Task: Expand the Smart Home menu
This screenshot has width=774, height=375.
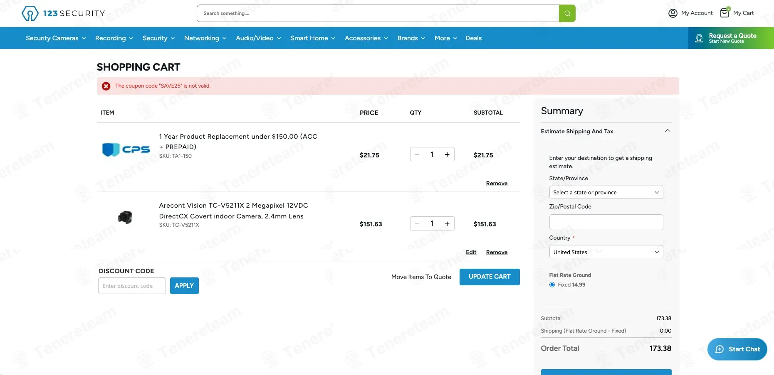Action: tap(313, 38)
